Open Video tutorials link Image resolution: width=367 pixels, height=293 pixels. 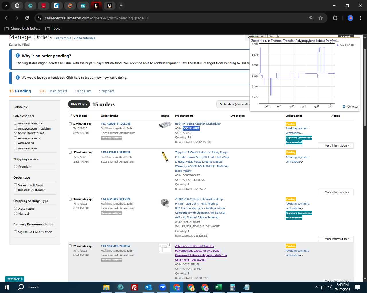(84, 38)
